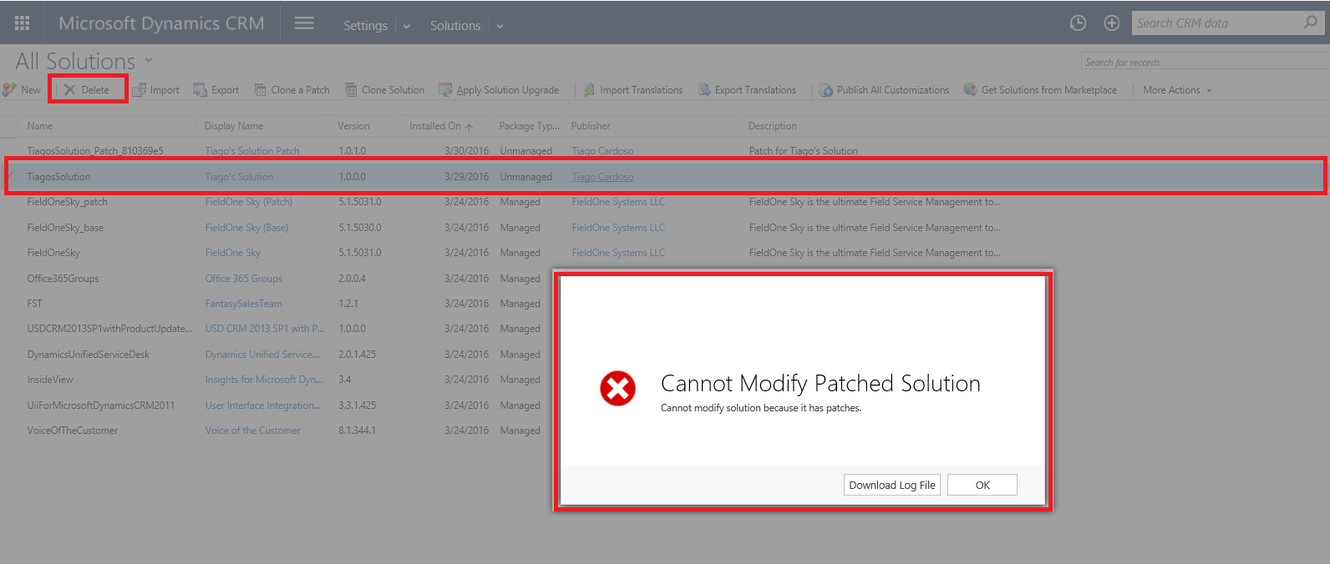
Task: Toggle checkmark on TiagosSolution row
Action: point(12,177)
